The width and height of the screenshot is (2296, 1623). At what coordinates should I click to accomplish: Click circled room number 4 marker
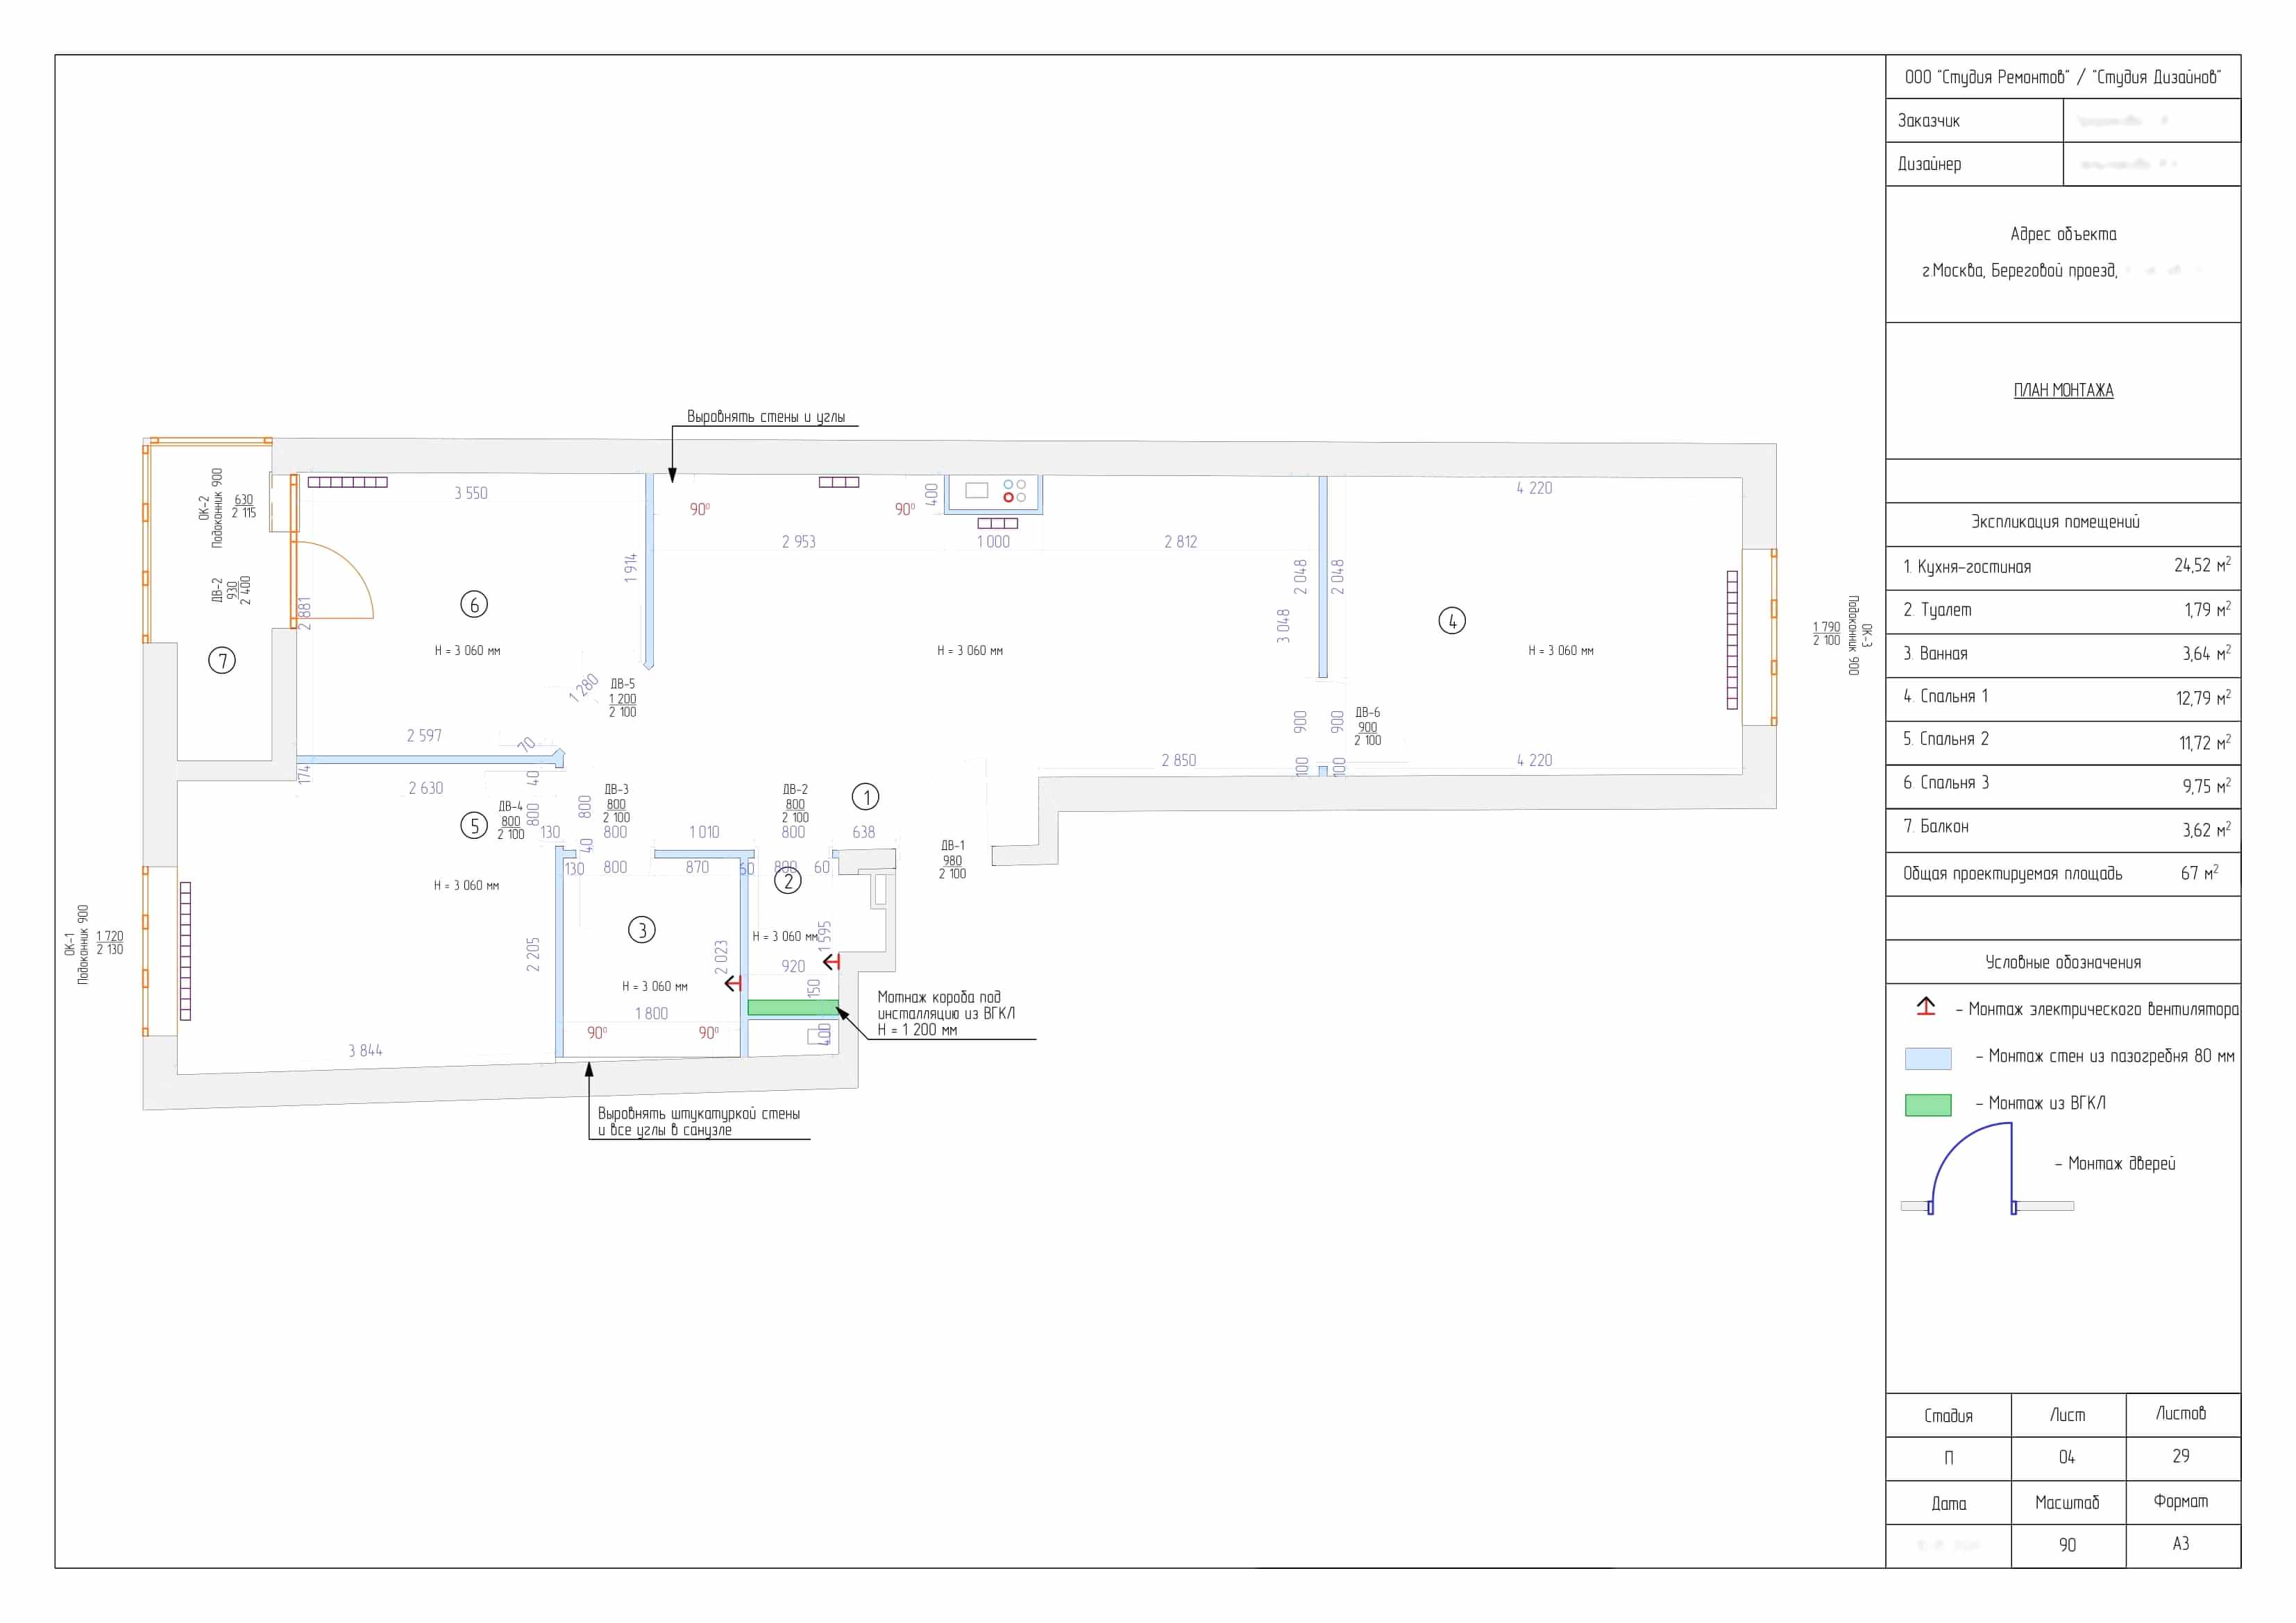point(1452,621)
